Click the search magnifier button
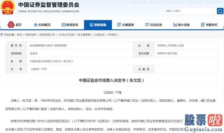The image size is (224, 133). tap(220, 11)
